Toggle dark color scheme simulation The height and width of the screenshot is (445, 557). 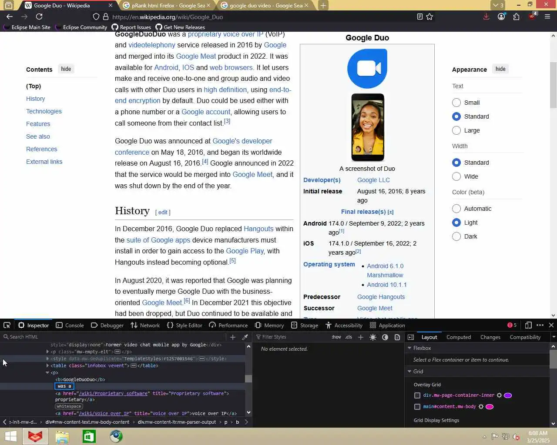tap(385, 337)
